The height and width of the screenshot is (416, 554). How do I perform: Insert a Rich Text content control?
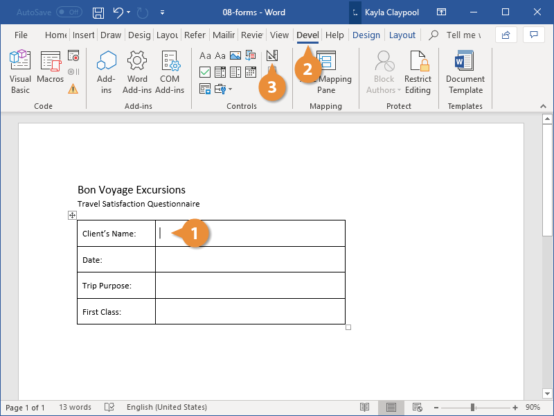pos(205,55)
